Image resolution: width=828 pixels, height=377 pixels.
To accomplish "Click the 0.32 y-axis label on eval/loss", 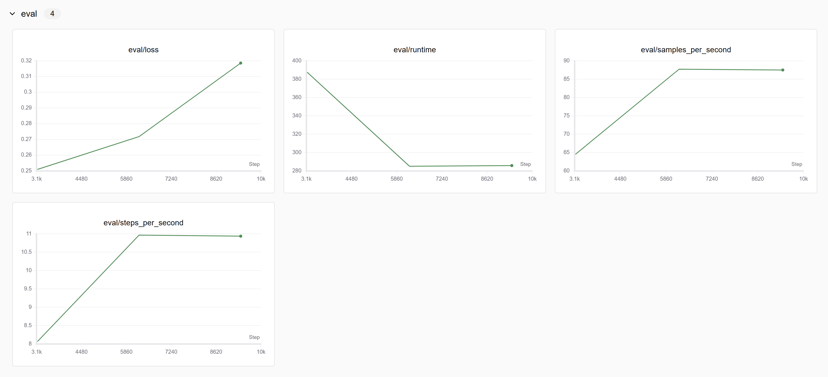I will pos(26,61).
